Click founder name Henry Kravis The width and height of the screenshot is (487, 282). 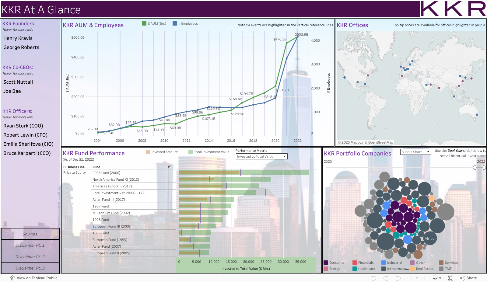tap(18, 38)
